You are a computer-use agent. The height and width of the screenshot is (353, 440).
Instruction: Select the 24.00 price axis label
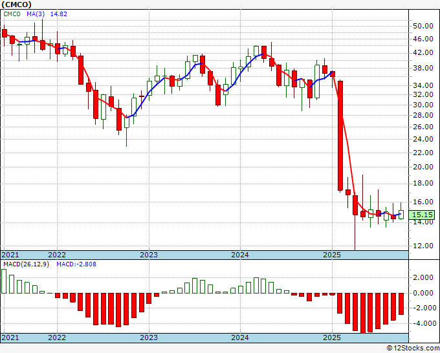point(423,139)
